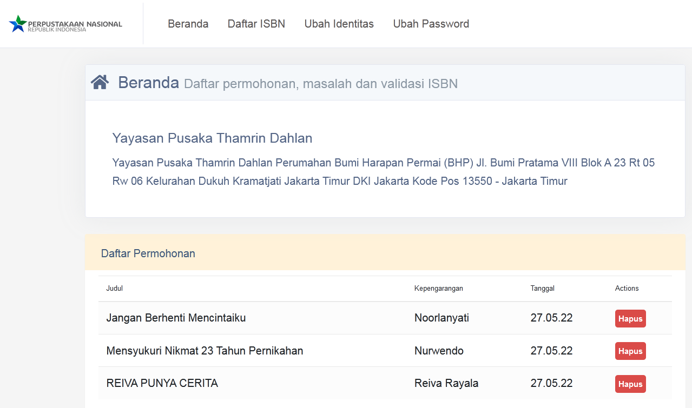The width and height of the screenshot is (692, 408).
Task: Click the Tanggal column header
Action: (542, 289)
